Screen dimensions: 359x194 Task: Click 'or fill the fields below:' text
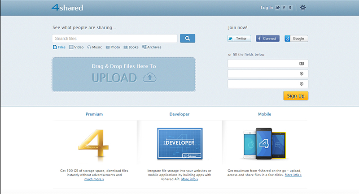tap(246, 55)
